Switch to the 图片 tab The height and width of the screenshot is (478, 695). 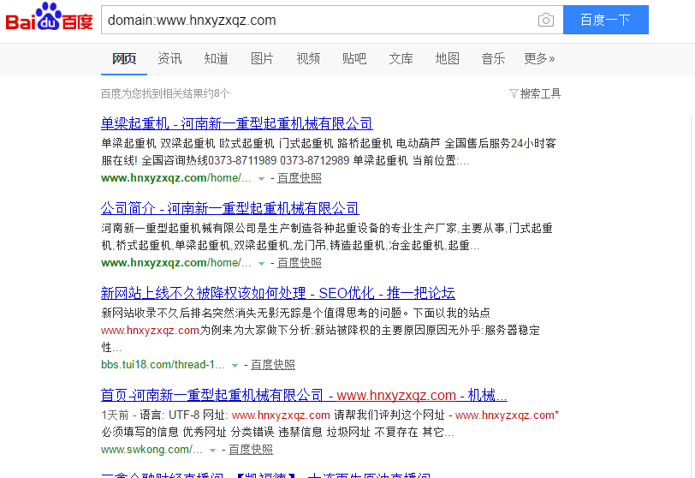point(262,58)
